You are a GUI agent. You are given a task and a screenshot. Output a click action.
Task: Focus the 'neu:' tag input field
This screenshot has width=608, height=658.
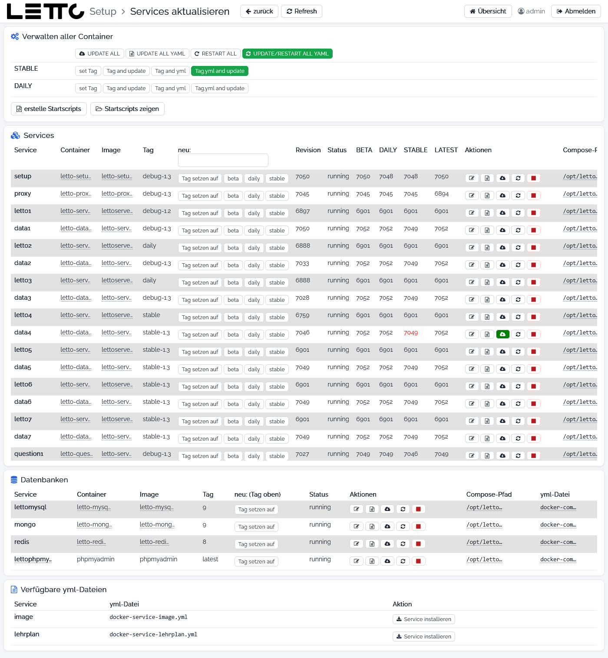click(x=223, y=160)
